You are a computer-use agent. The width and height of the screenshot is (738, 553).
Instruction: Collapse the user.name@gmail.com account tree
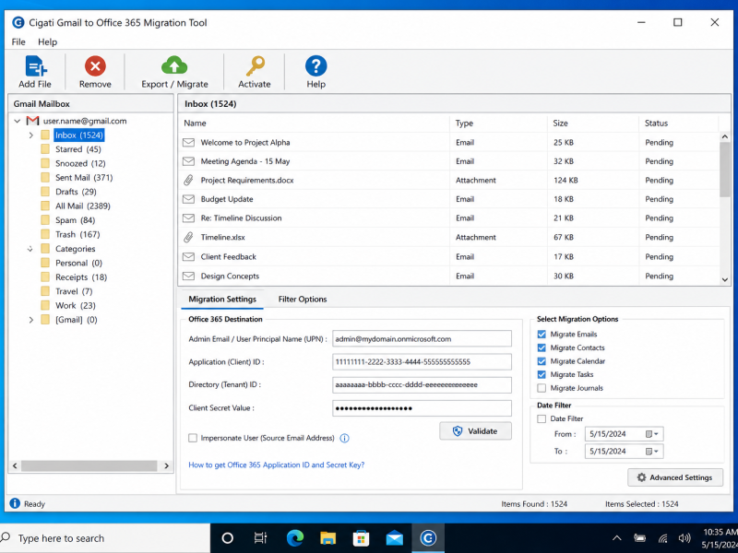[x=17, y=121]
